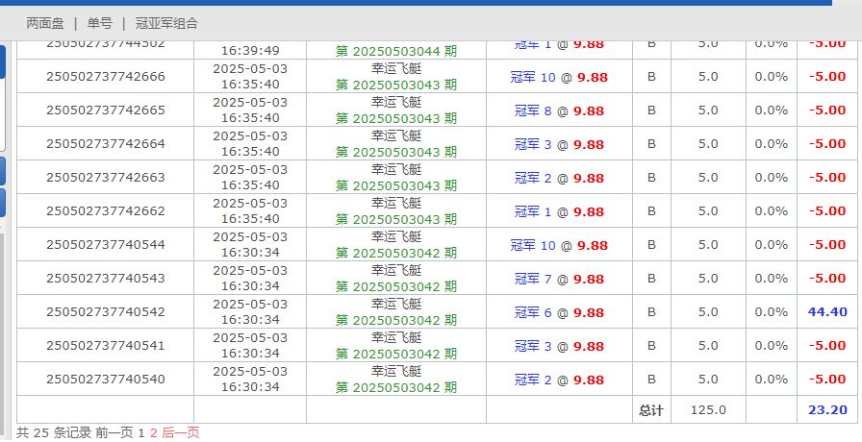Screen dimensions: 862x442
Task: Click order number 250502737742666
Action: coord(105,77)
